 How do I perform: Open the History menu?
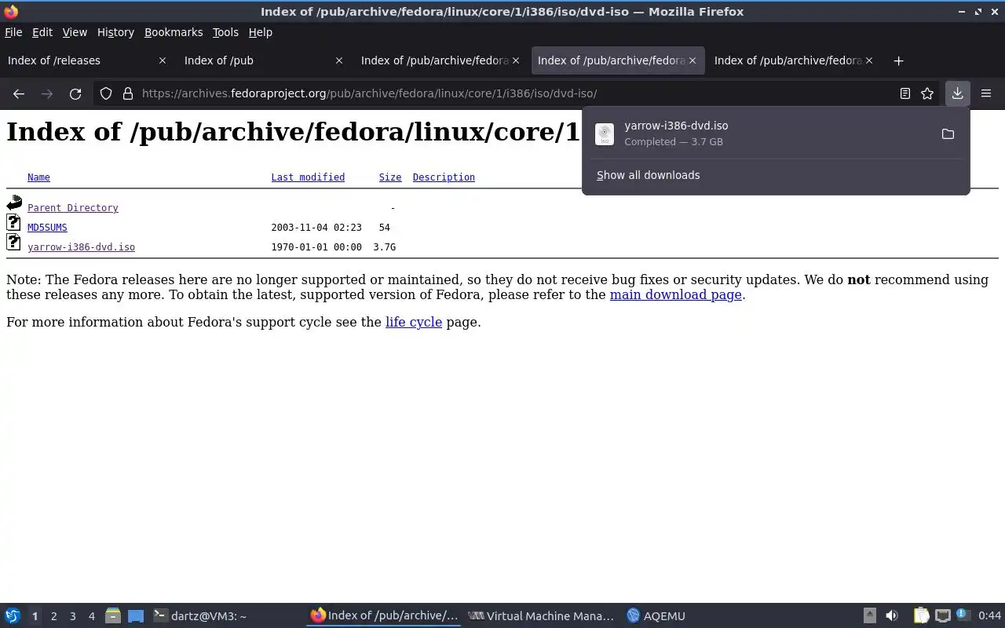pyautogui.click(x=115, y=32)
